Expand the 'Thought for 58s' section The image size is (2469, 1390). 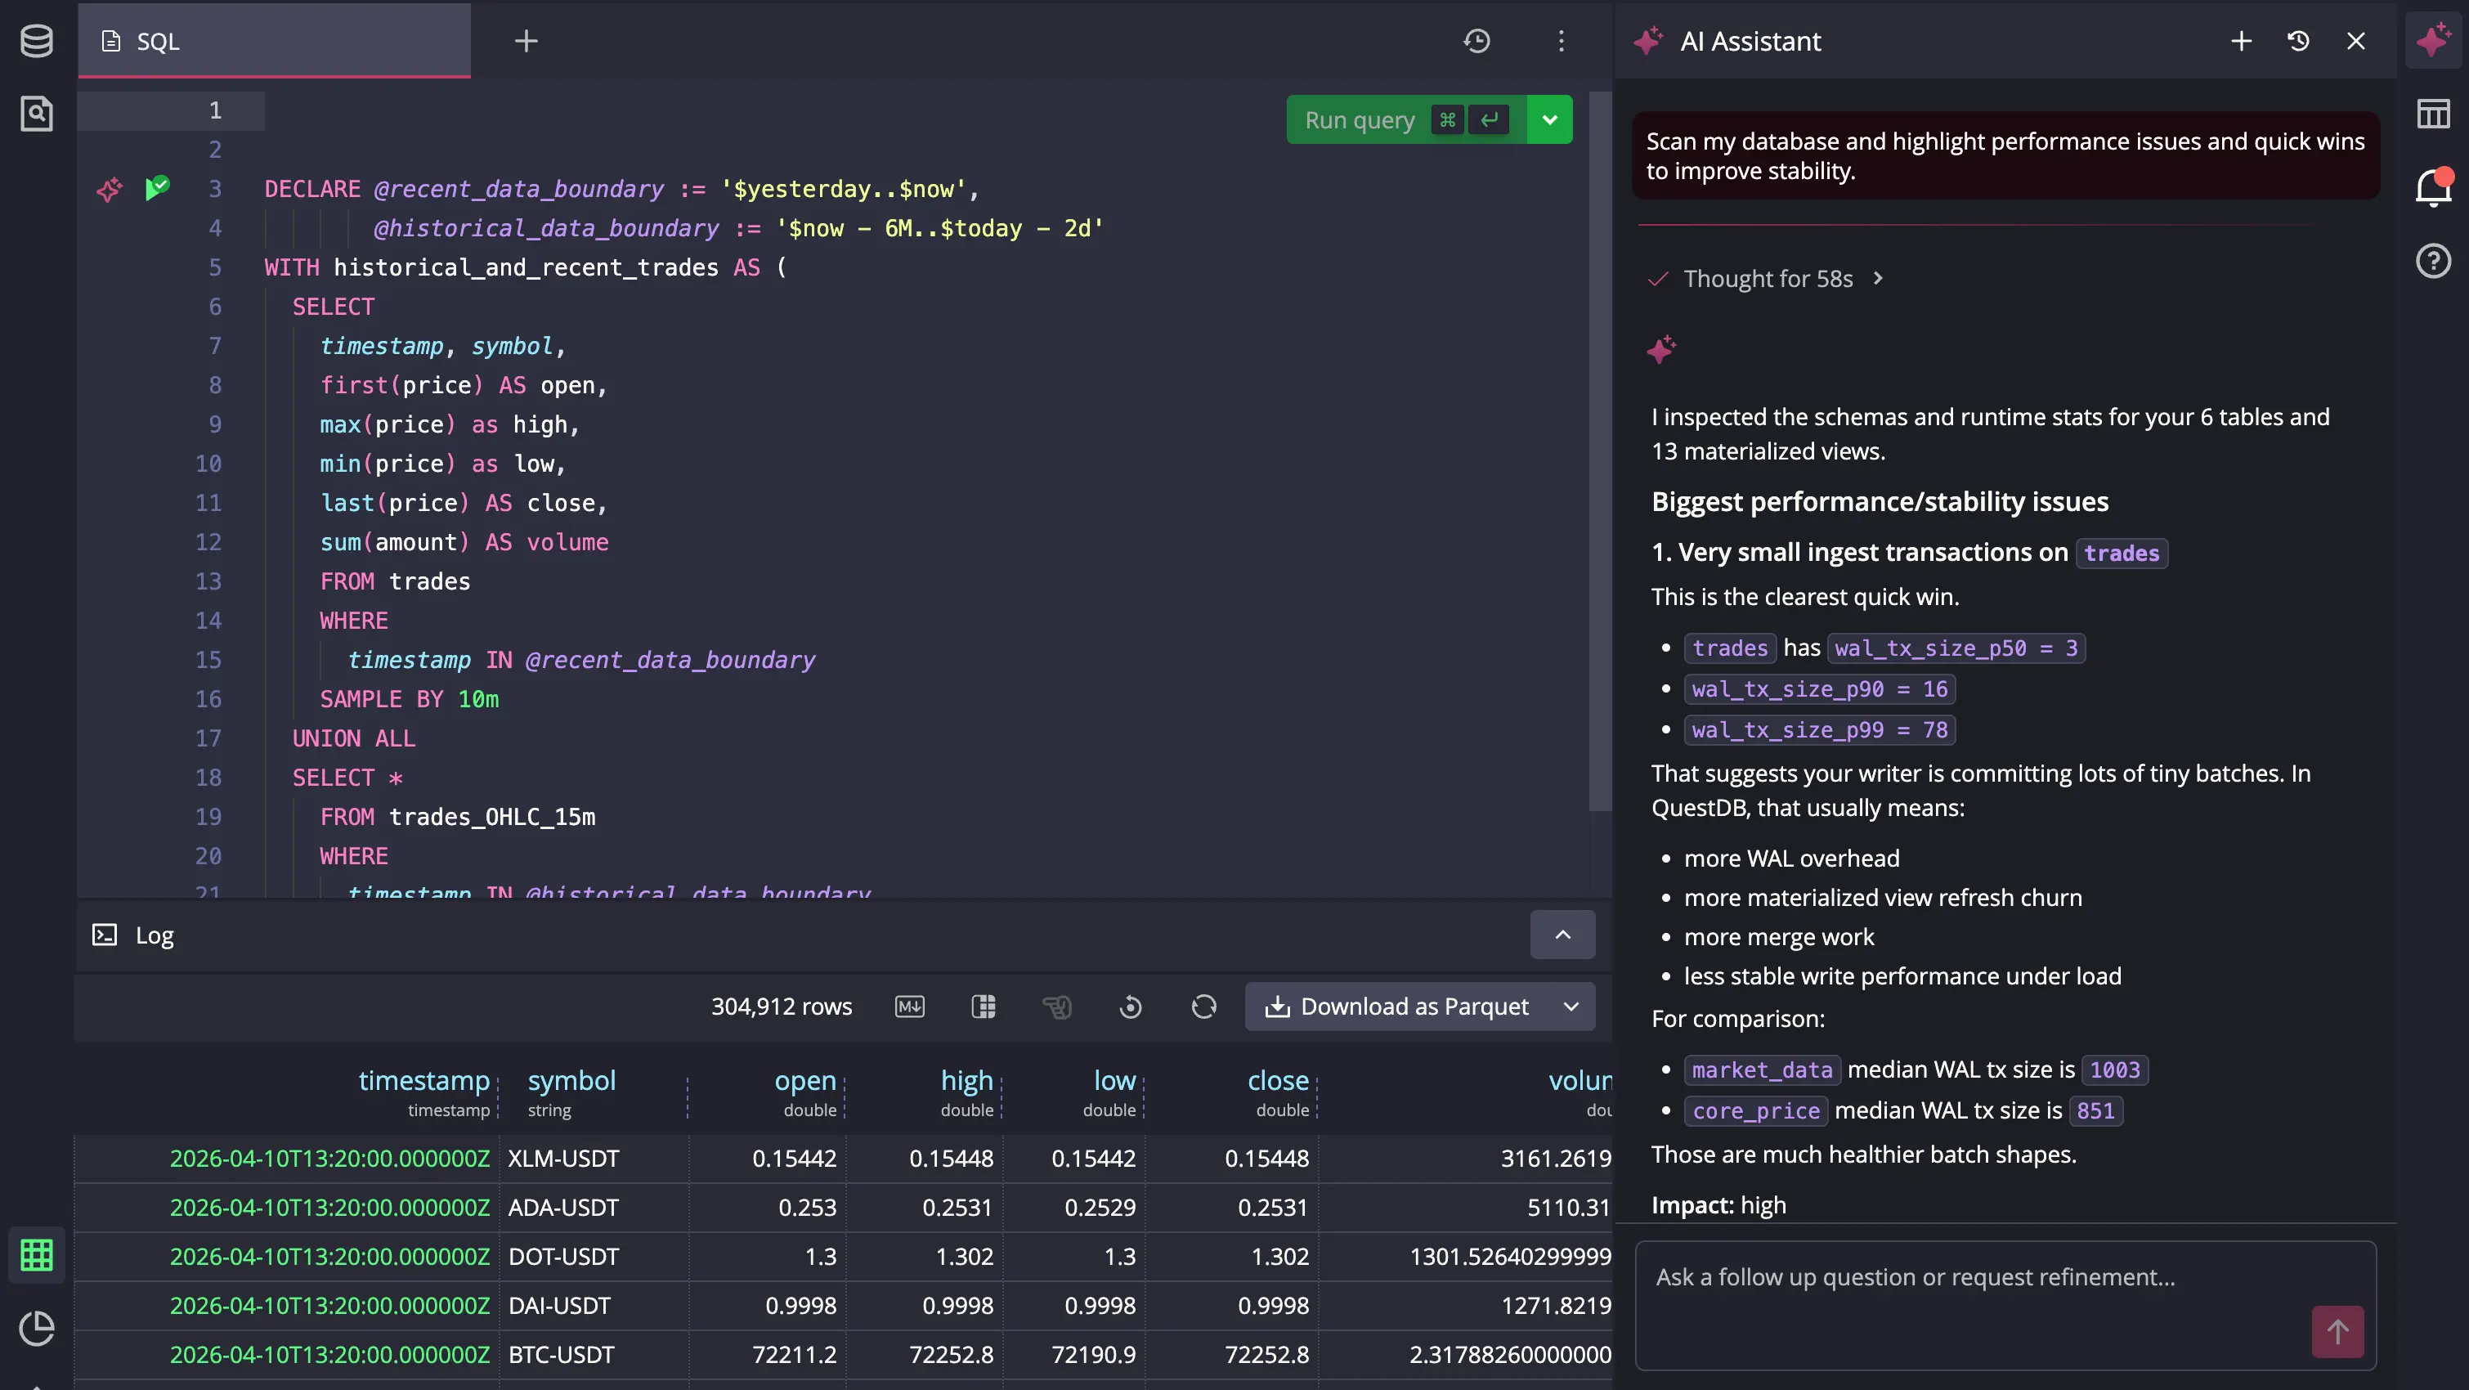click(1768, 279)
